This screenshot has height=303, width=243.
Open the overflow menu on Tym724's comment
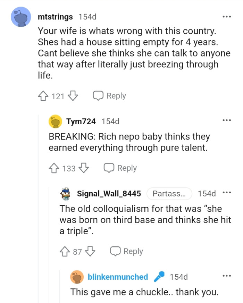point(227,120)
